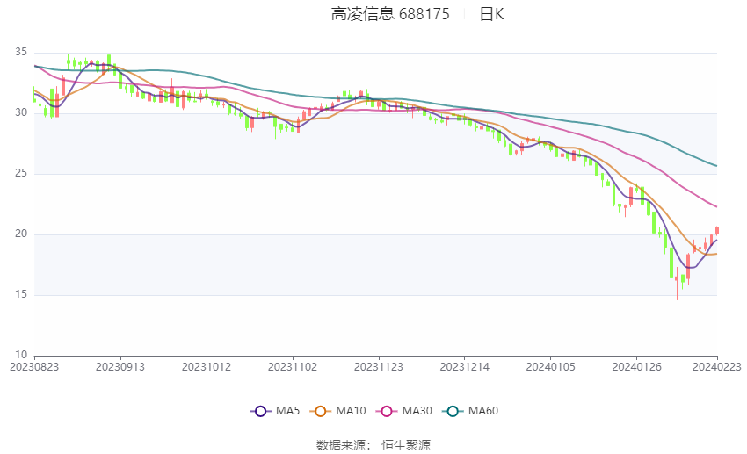Toggle the MA5 legend series

tap(275, 411)
